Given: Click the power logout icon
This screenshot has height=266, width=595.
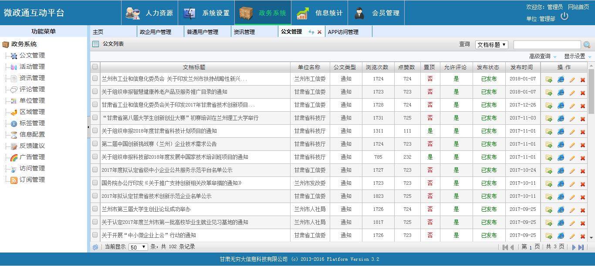Looking at the screenshot, I should [x=565, y=17].
